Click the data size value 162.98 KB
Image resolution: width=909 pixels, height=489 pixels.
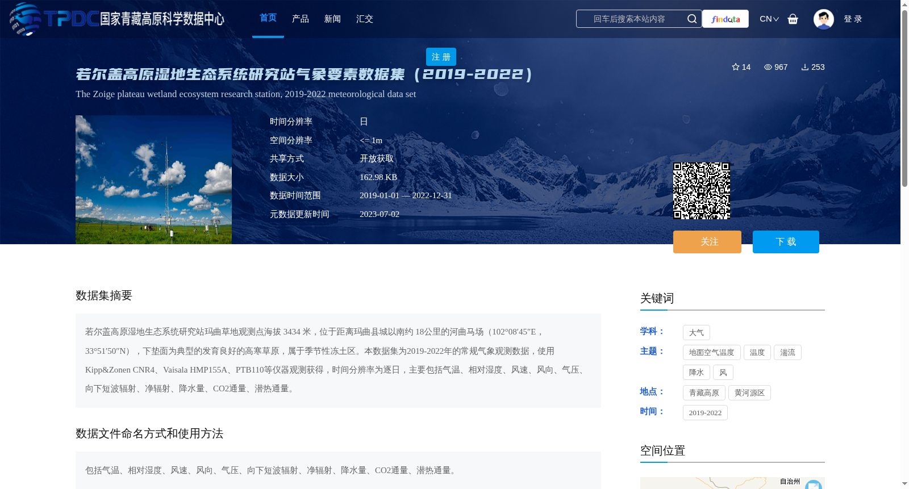[x=378, y=177]
